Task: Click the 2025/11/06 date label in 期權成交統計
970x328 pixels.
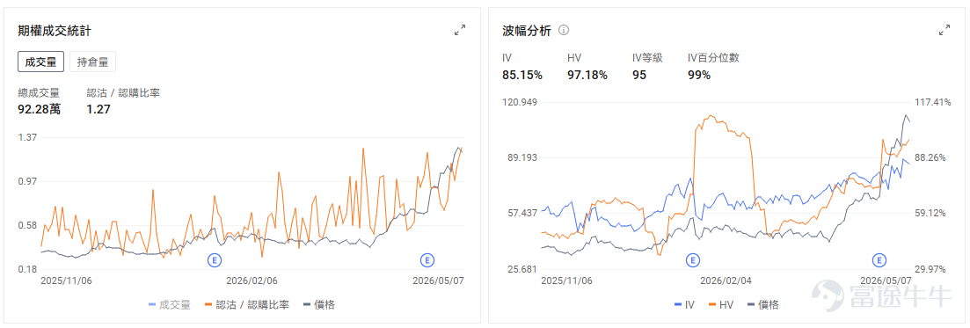Action: click(66, 281)
